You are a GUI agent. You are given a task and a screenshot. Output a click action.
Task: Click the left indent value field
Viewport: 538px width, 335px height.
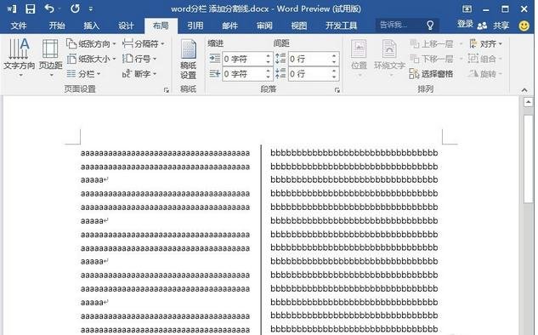[x=243, y=59]
